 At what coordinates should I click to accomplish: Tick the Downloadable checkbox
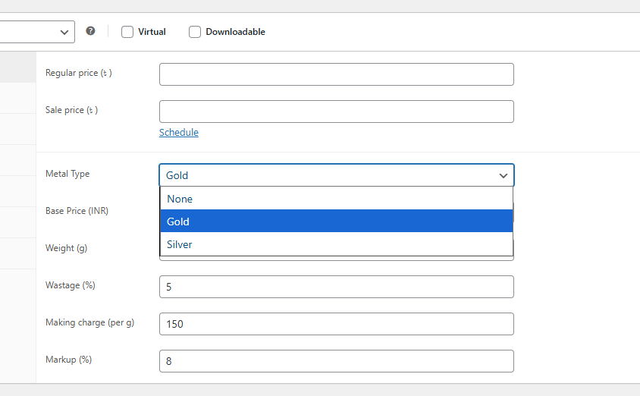[x=195, y=32]
